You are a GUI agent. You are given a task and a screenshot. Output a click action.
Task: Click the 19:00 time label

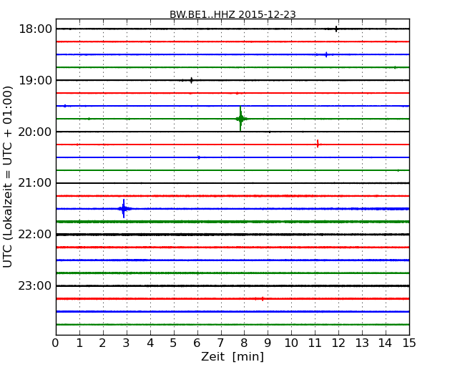[35, 80]
